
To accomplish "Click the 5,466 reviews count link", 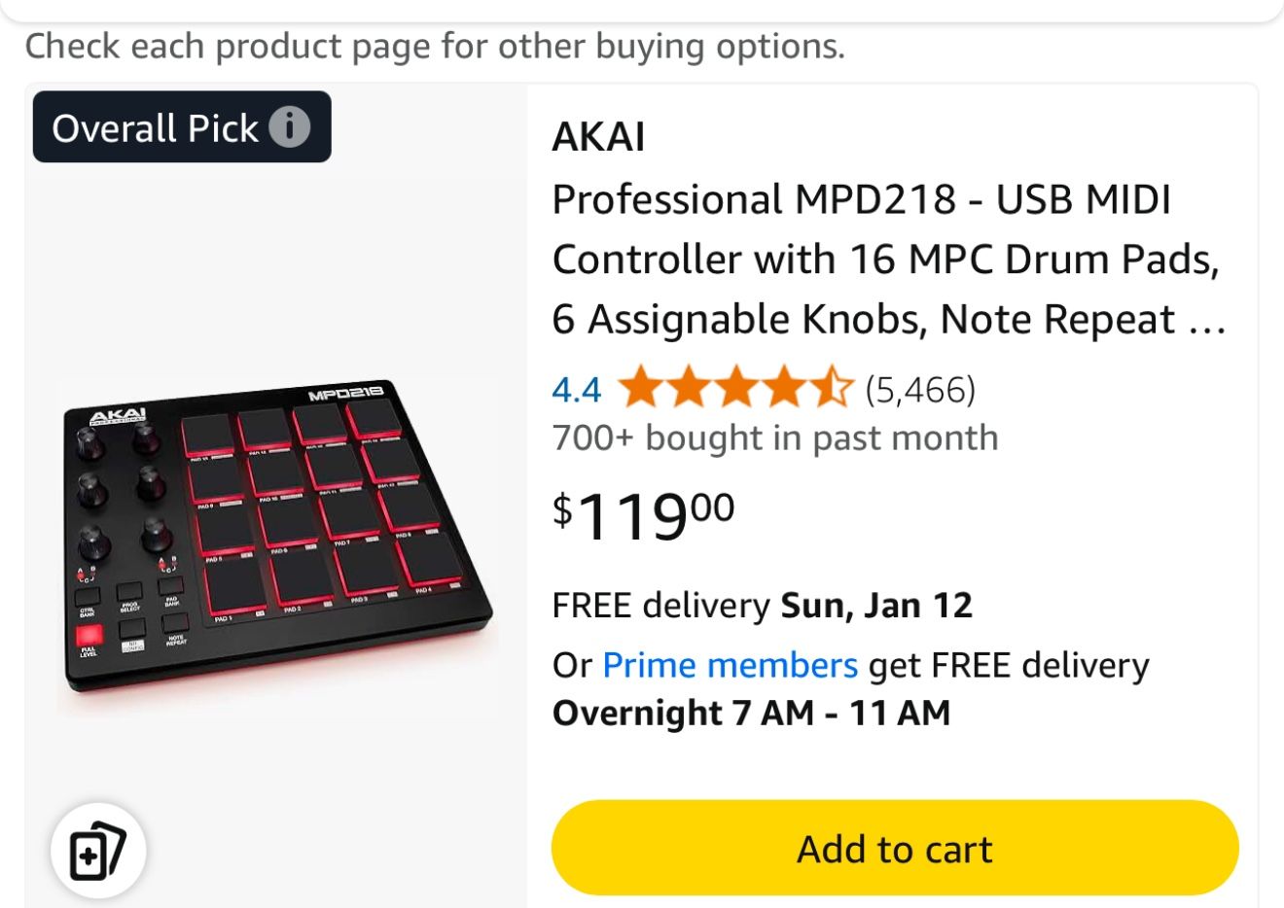I will (919, 389).
